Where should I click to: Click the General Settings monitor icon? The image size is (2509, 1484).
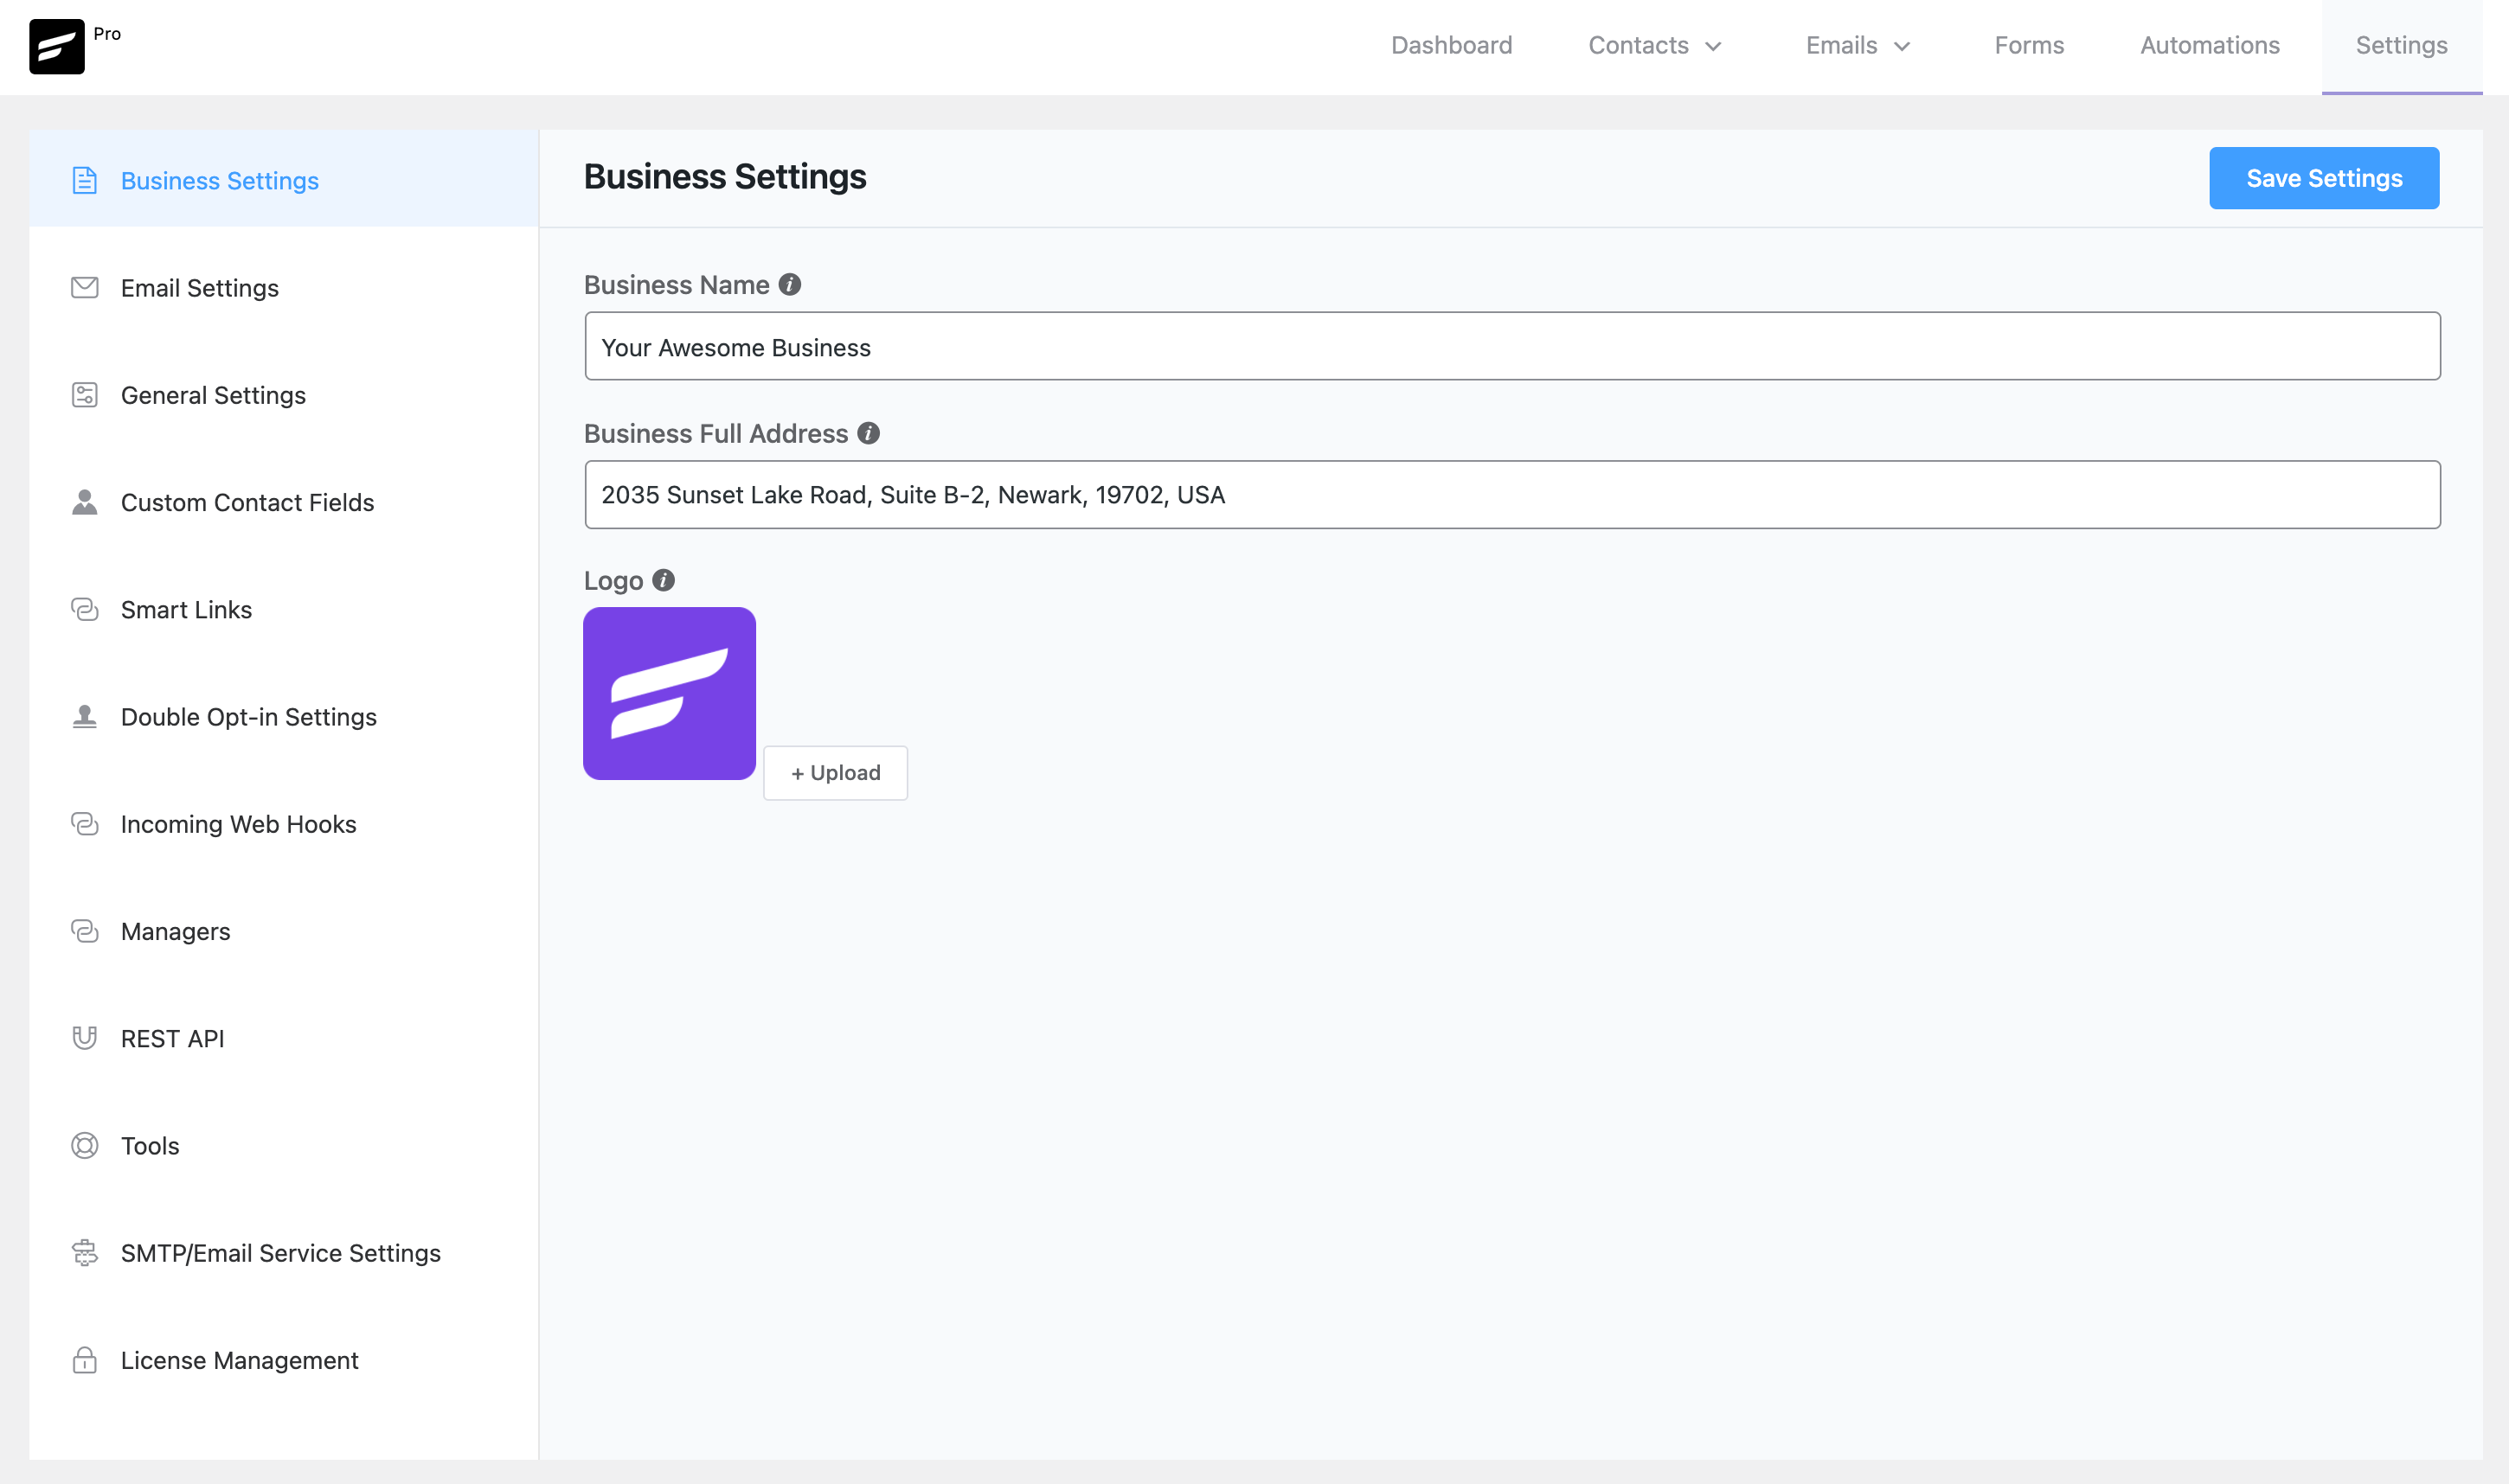tap(83, 394)
